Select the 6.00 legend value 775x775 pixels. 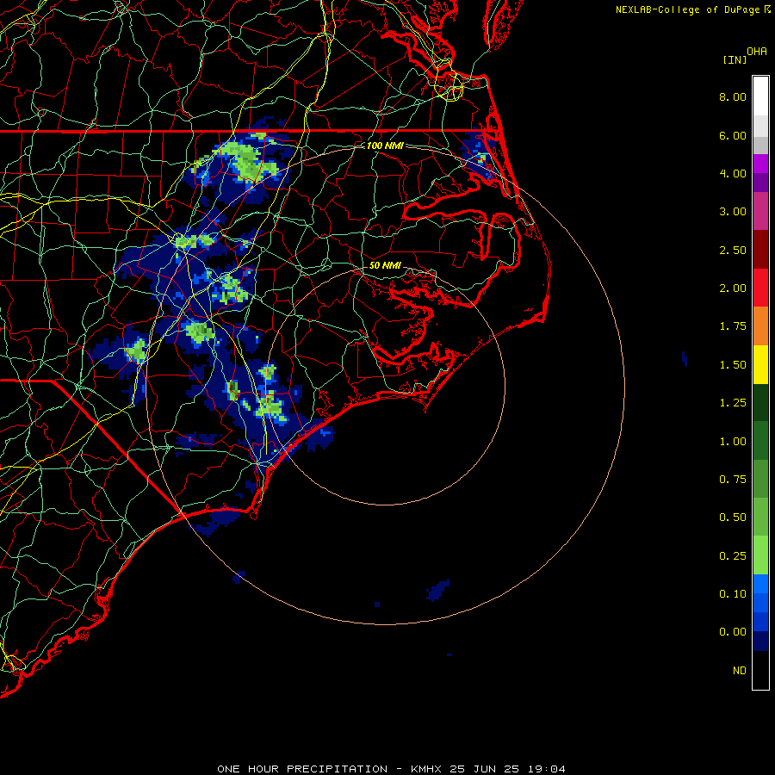coord(733,135)
